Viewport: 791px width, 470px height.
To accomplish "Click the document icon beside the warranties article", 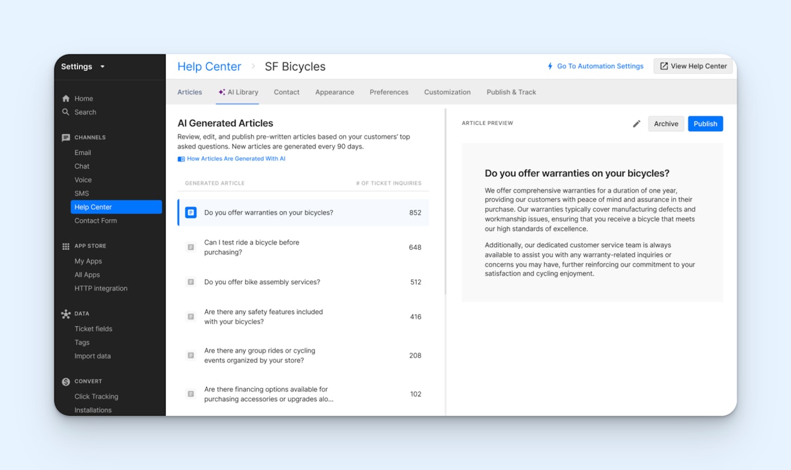I will tap(191, 213).
